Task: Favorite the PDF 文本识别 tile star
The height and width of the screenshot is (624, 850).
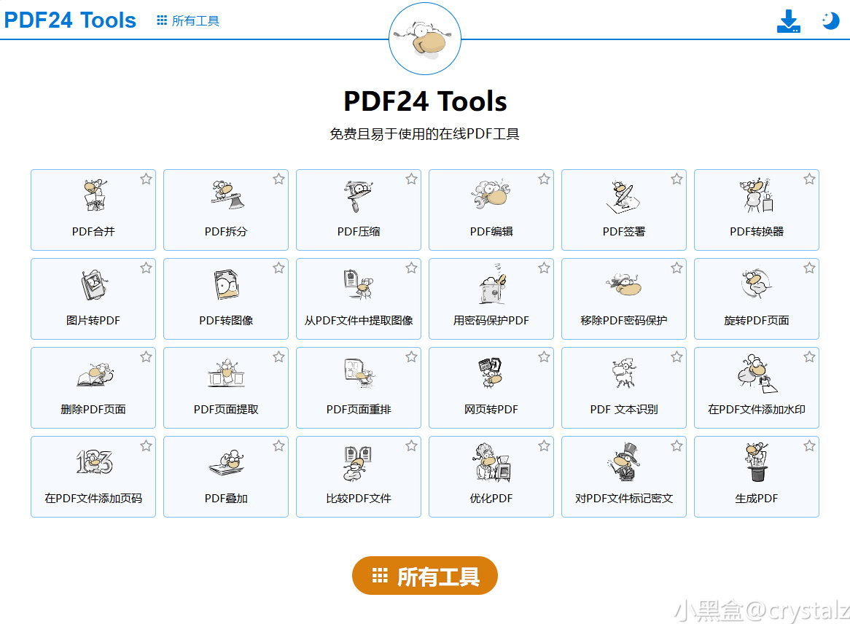Action: pyautogui.click(x=677, y=356)
